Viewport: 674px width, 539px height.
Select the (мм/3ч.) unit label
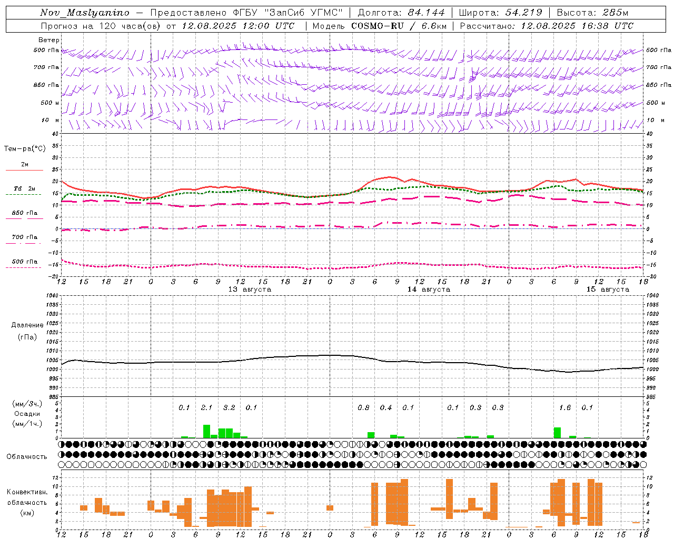(x=27, y=404)
